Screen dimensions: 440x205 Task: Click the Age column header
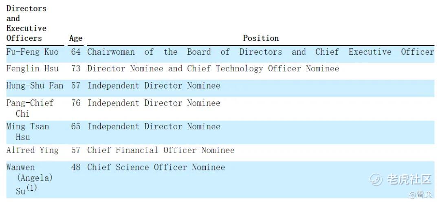click(x=76, y=38)
